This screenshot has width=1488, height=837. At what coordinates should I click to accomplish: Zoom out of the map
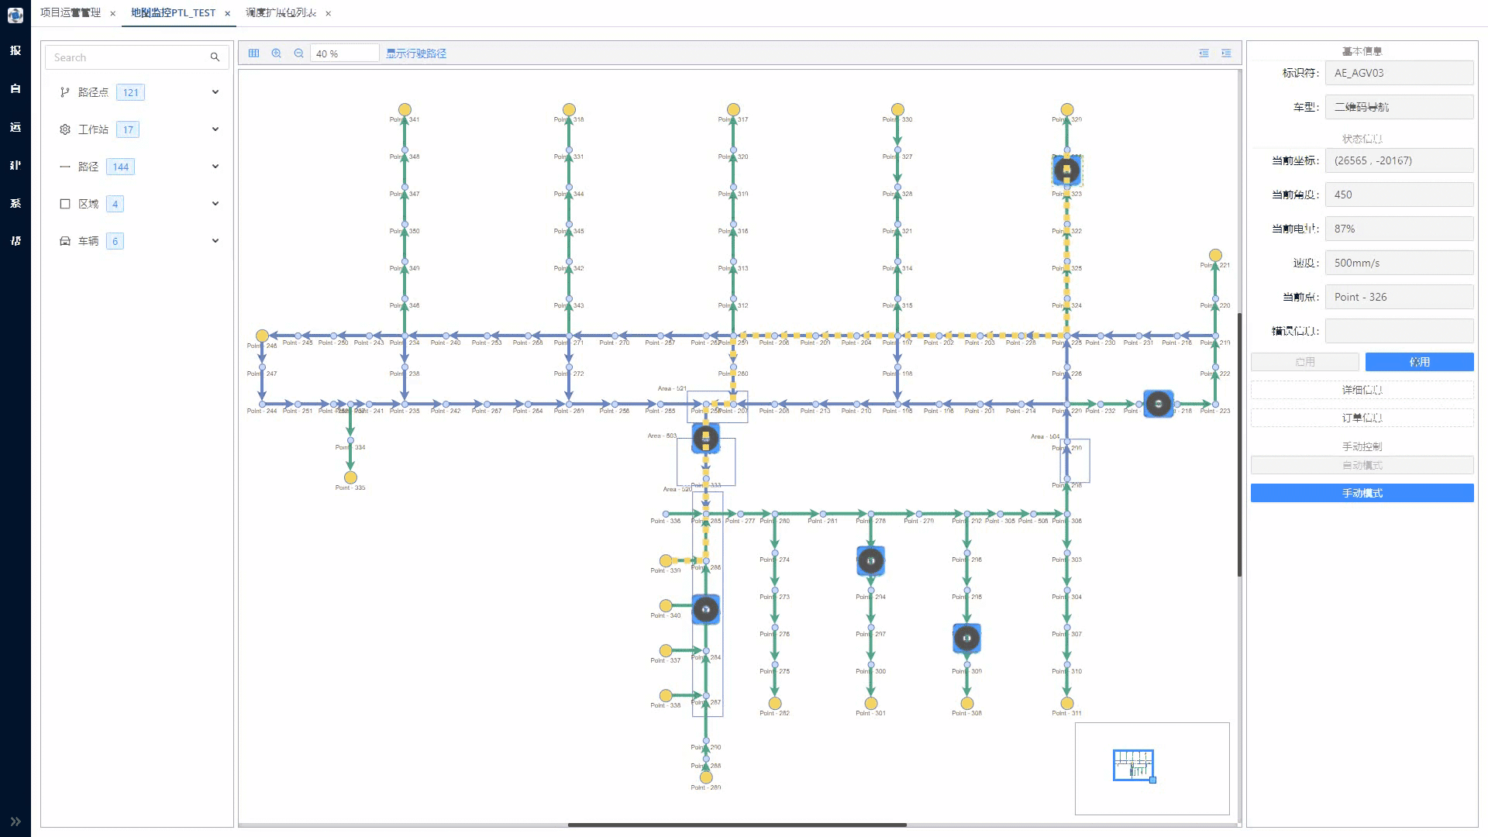298,53
